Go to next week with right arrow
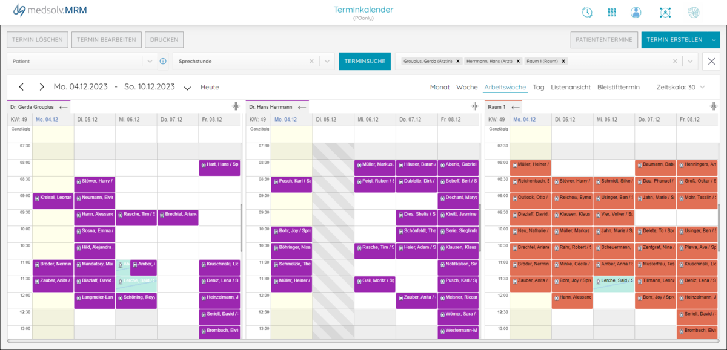The width and height of the screenshot is (727, 350). (x=41, y=87)
